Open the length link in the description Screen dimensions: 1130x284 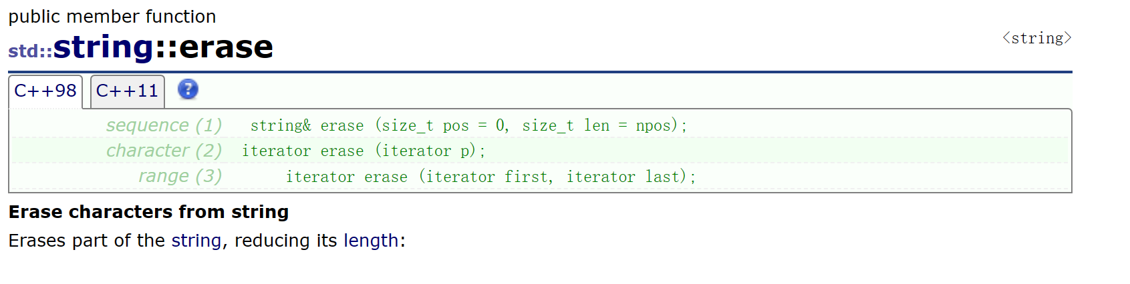tap(371, 240)
